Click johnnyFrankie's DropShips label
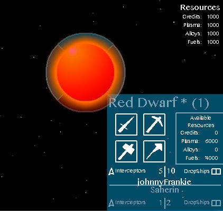Viewport: 223px width, 211px height. [x=197, y=171]
